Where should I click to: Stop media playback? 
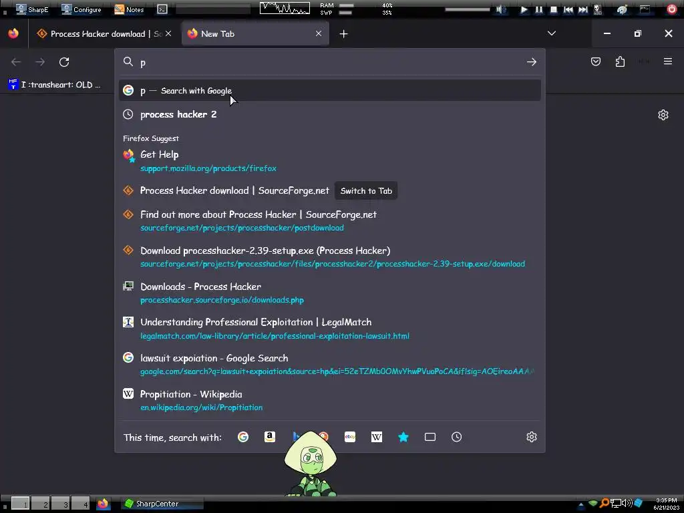[x=553, y=9]
